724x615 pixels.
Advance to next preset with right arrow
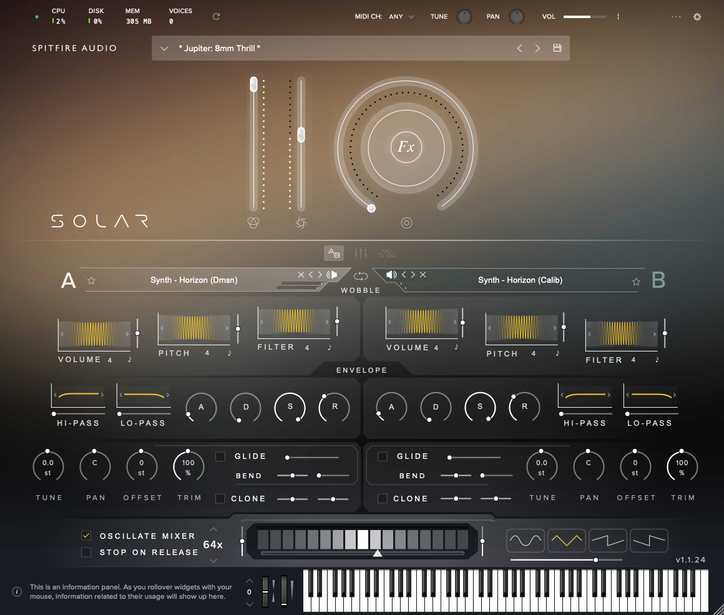tap(537, 47)
